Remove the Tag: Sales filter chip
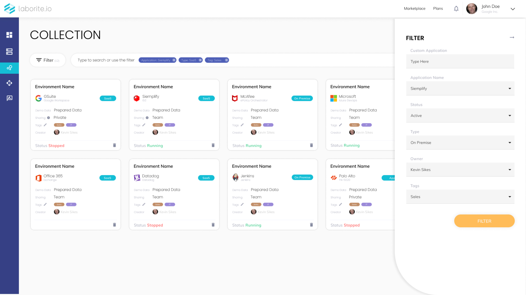The image size is (526, 295). pos(226,60)
